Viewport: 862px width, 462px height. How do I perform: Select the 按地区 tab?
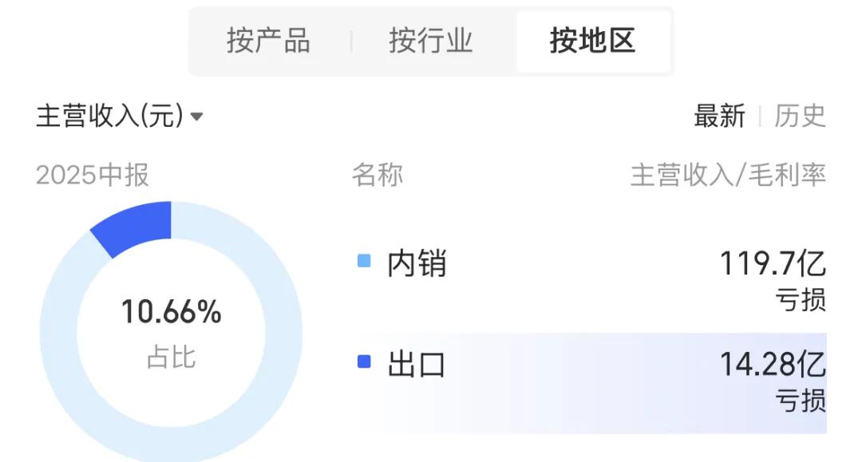coord(592,41)
